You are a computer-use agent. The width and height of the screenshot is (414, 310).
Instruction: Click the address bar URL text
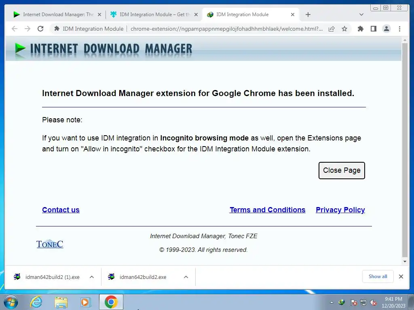(226, 29)
